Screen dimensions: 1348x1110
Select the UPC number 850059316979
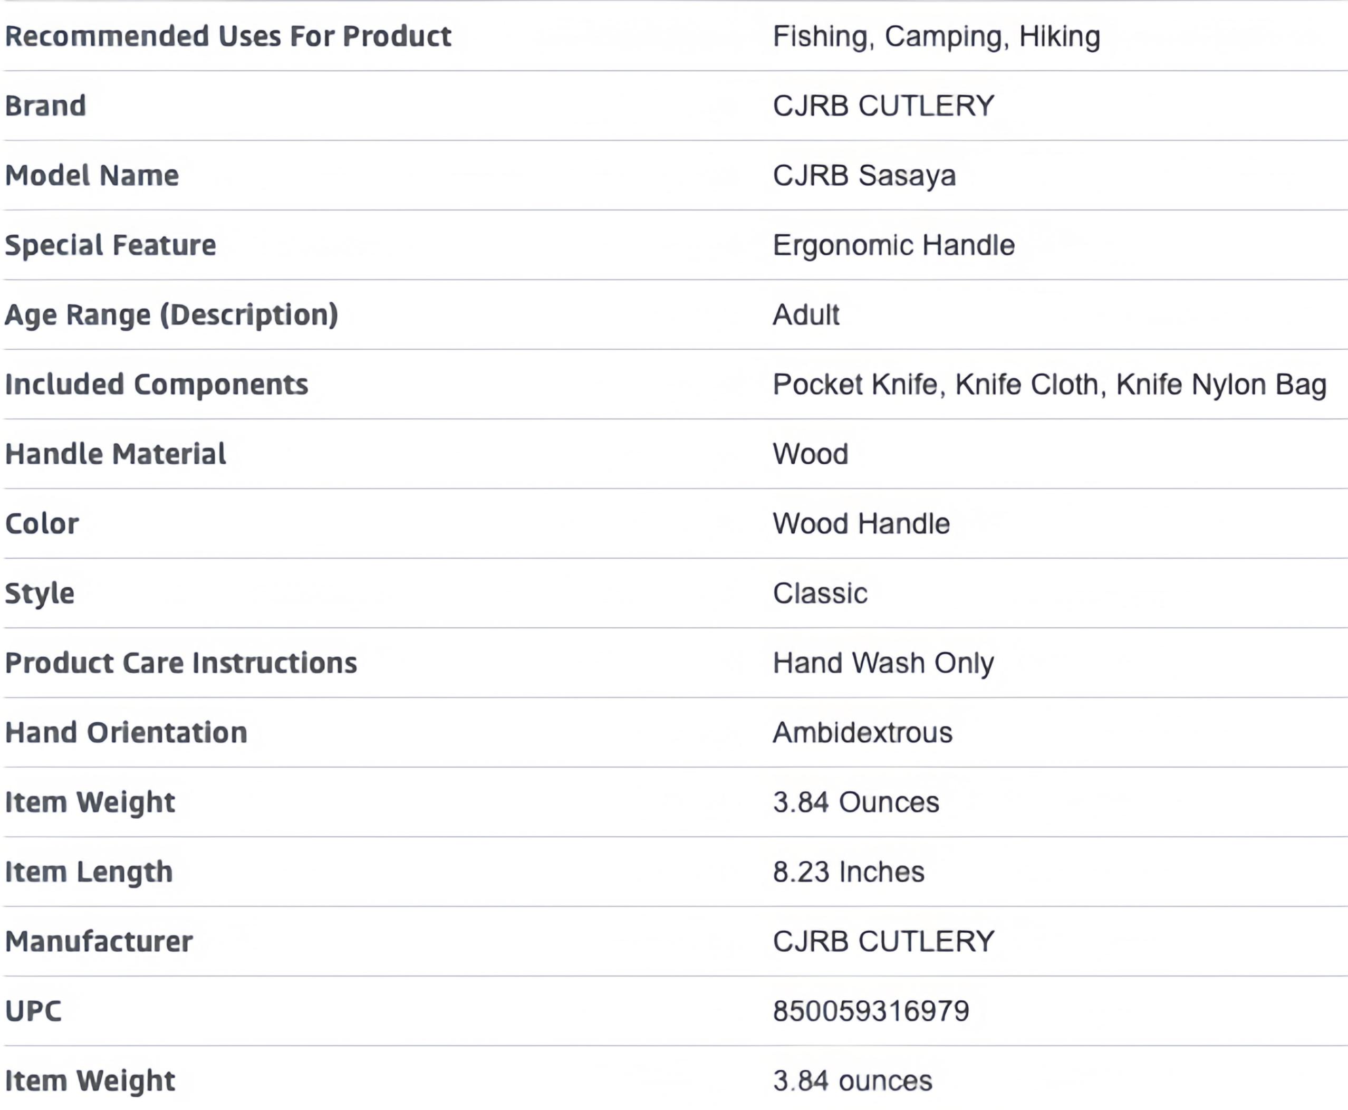(x=871, y=1011)
